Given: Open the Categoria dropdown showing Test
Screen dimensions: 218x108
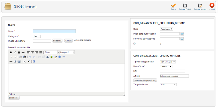Looking at the screenshot, I should pos(37,36).
